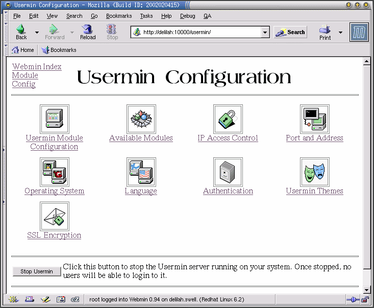Click the Stop loading toolbar button

tap(112, 32)
